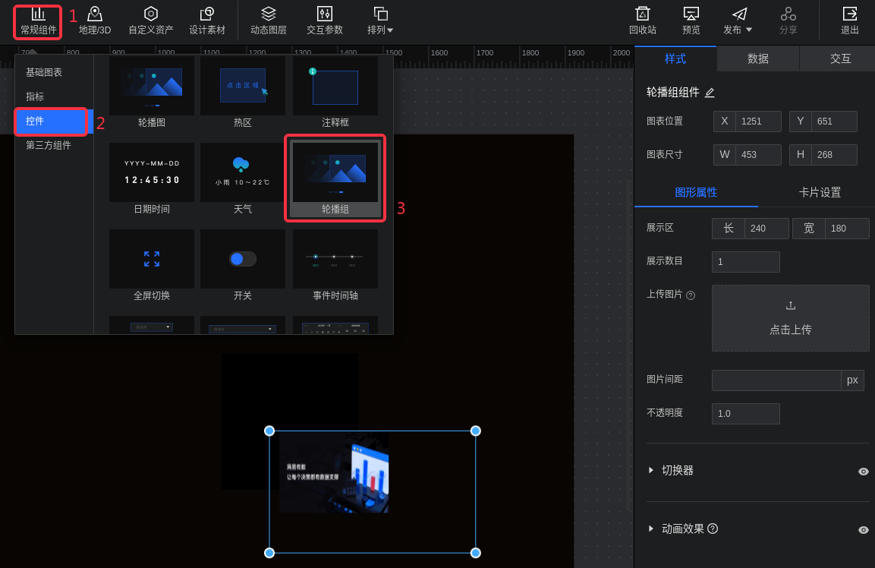Click the edit pencil beside 轮播组组件
Image resolution: width=875 pixels, height=568 pixels.
point(710,93)
